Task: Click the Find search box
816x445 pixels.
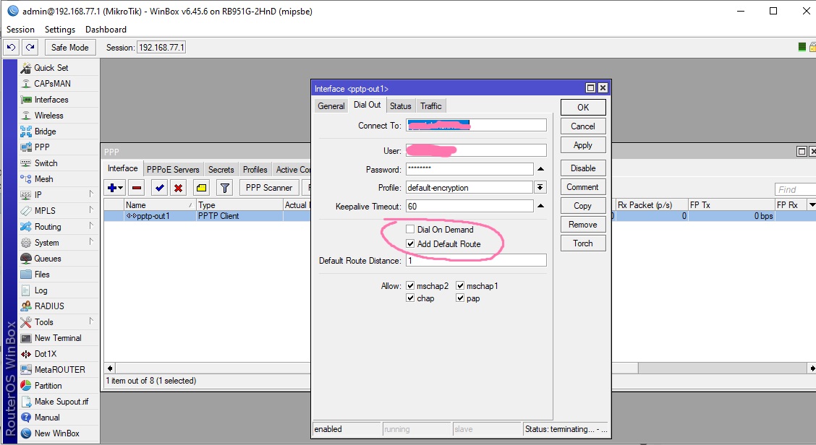Action: pyautogui.click(x=795, y=190)
